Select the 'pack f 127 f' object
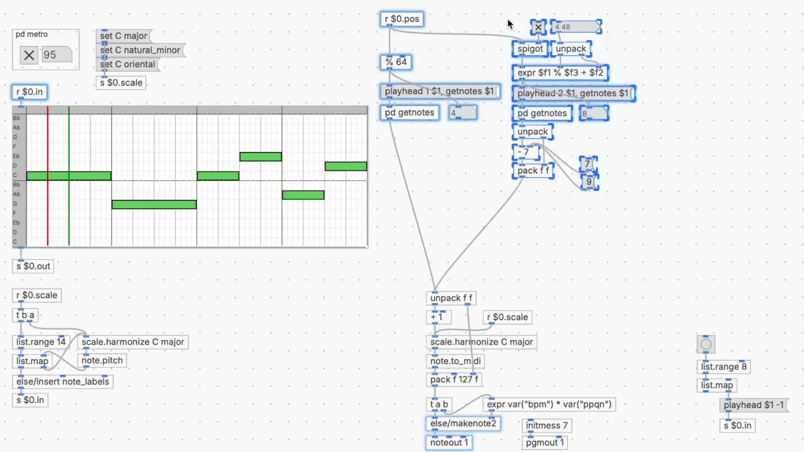Image resolution: width=804 pixels, height=452 pixels. (x=454, y=380)
